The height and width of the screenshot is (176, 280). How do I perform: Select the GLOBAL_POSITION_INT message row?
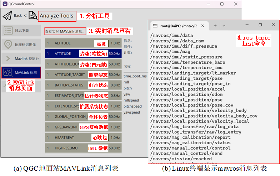point(83,117)
